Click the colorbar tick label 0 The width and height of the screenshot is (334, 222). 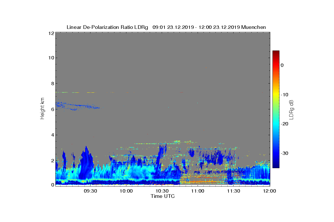(x=282, y=65)
